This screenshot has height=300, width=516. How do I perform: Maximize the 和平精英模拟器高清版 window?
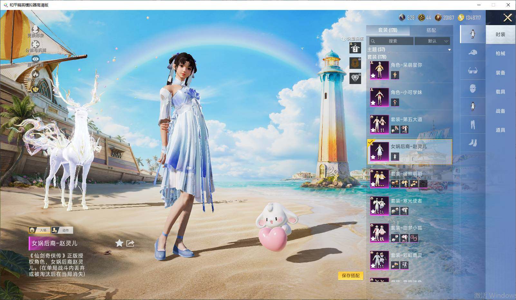pyautogui.click(x=493, y=5)
